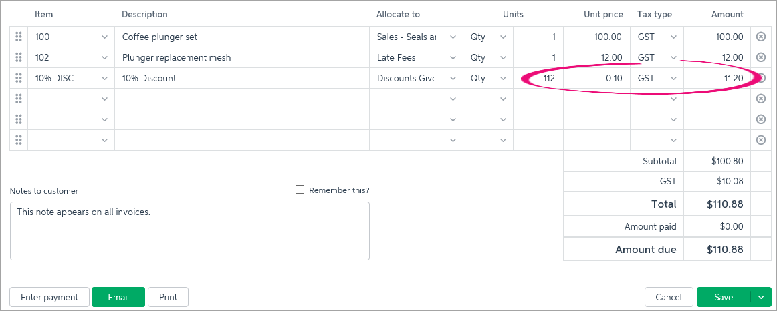Click the Notes to customer text box
Viewport: 777px width, 311px height.
[x=190, y=231]
